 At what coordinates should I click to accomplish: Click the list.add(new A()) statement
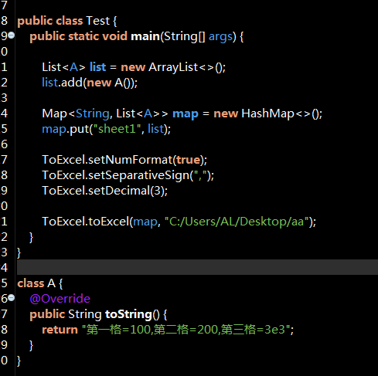pyautogui.click(x=90, y=83)
